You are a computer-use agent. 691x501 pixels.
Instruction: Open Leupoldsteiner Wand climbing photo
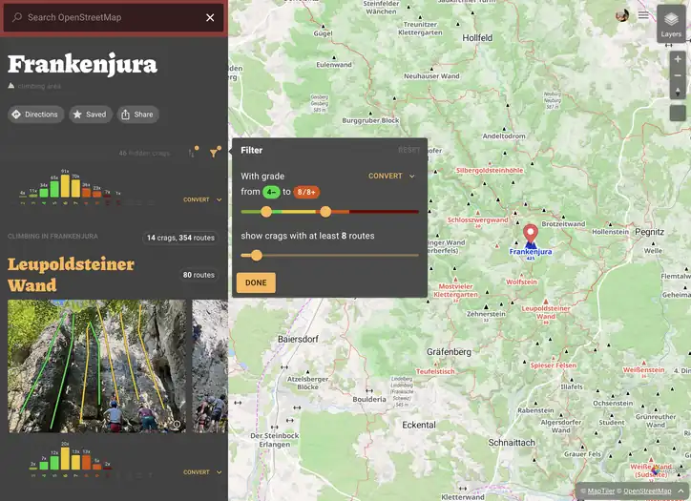click(97, 366)
